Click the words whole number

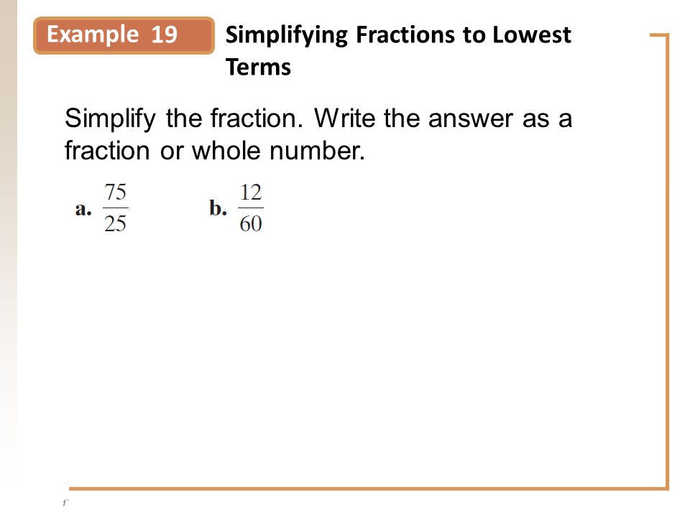pyautogui.click(x=278, y=151)
